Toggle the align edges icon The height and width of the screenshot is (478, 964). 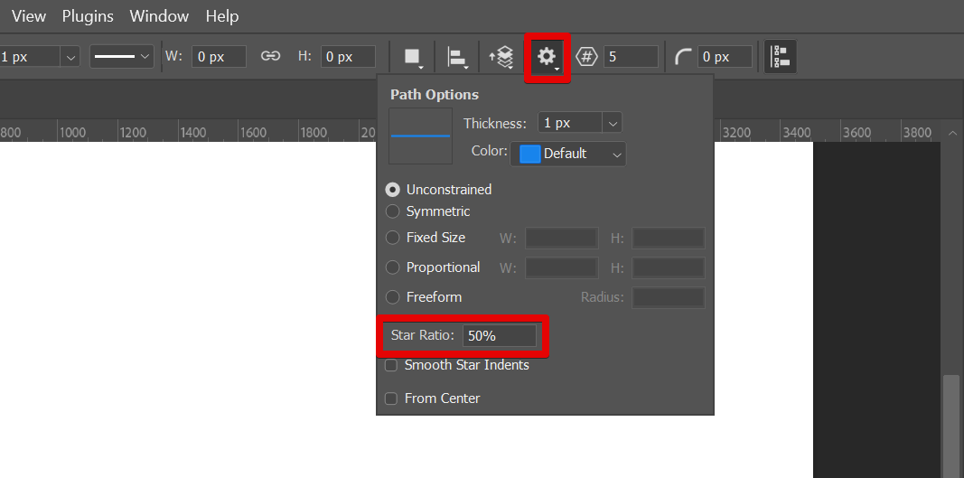(x=779, y=57)
